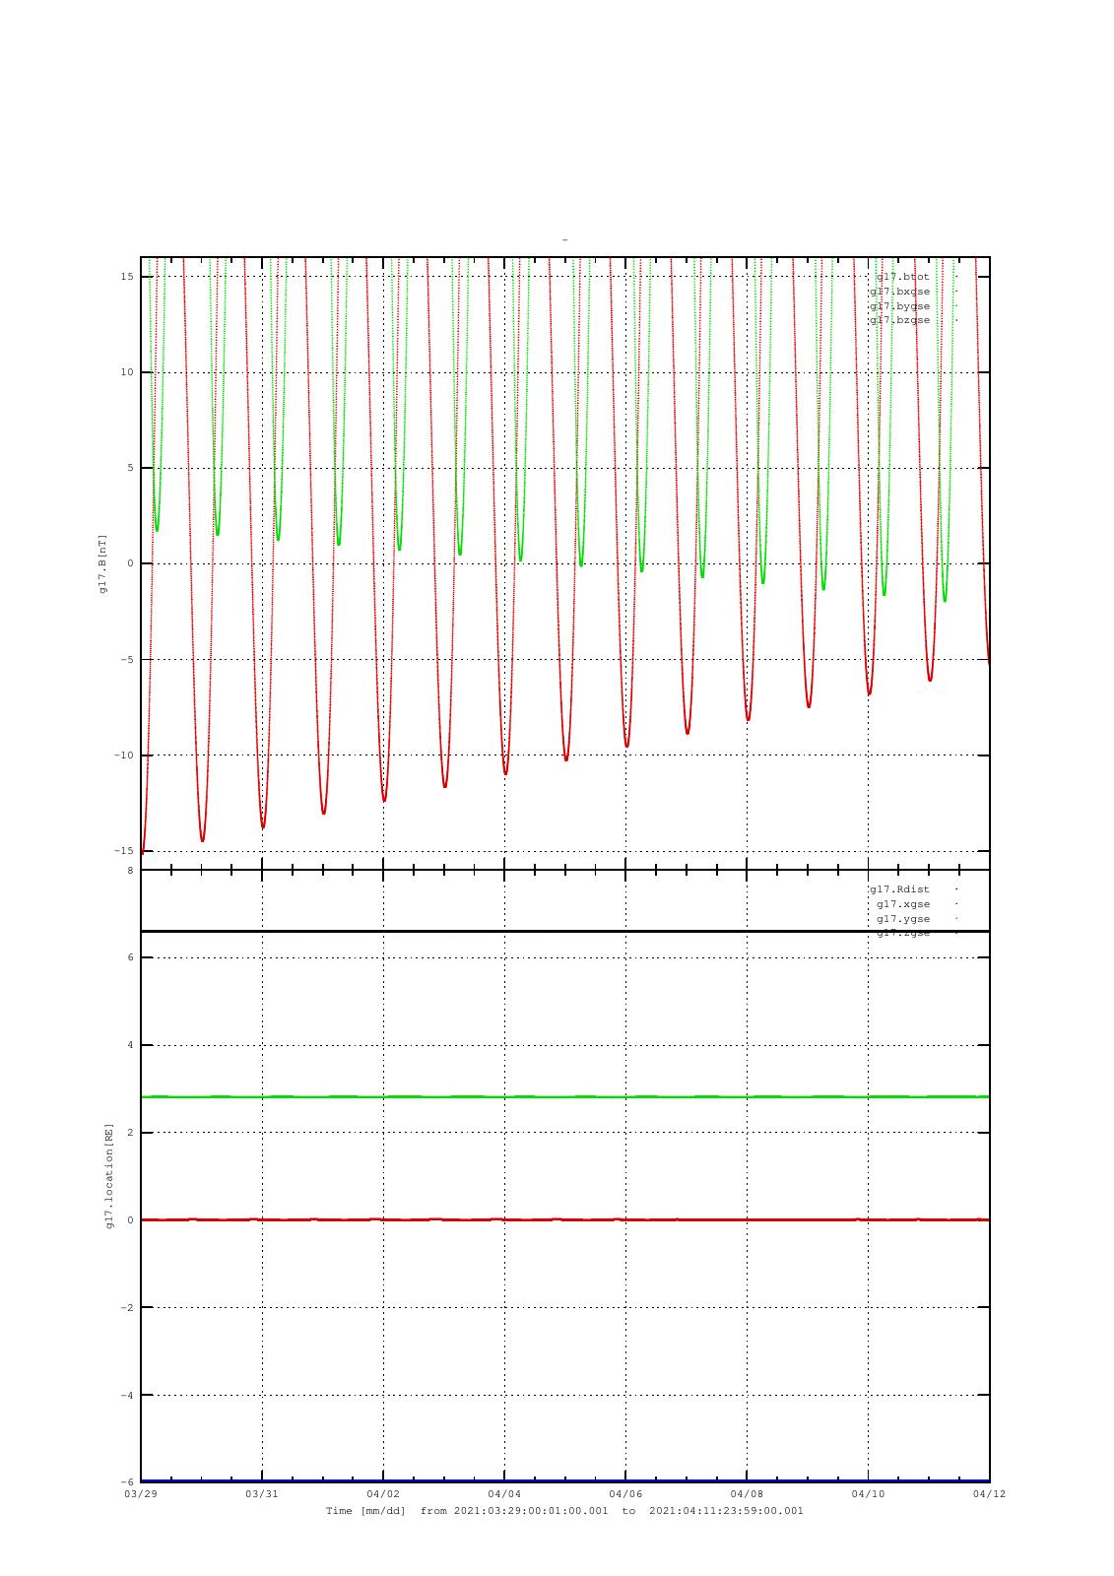Image resolution: width=1114 pixels, height=1576 pixels.
Task: Select the 0 tick on the g17.B axis
Action: tap(130, 563)
